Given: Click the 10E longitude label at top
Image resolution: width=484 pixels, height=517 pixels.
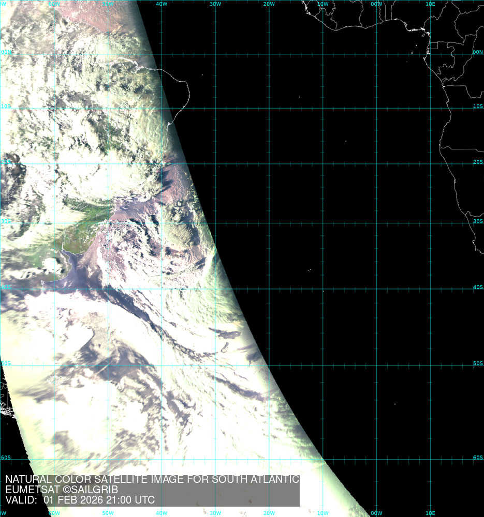Looking at the screenshot, I should point(430,4).
